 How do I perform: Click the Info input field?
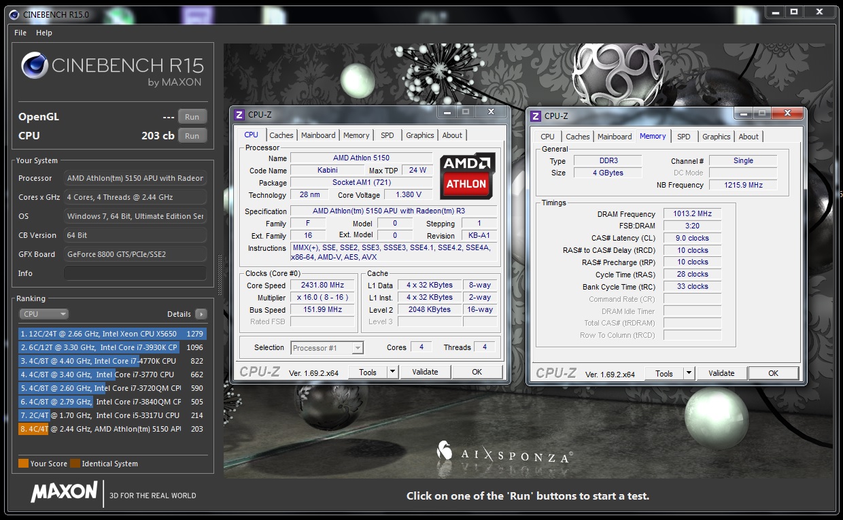[x=135, y=273]
